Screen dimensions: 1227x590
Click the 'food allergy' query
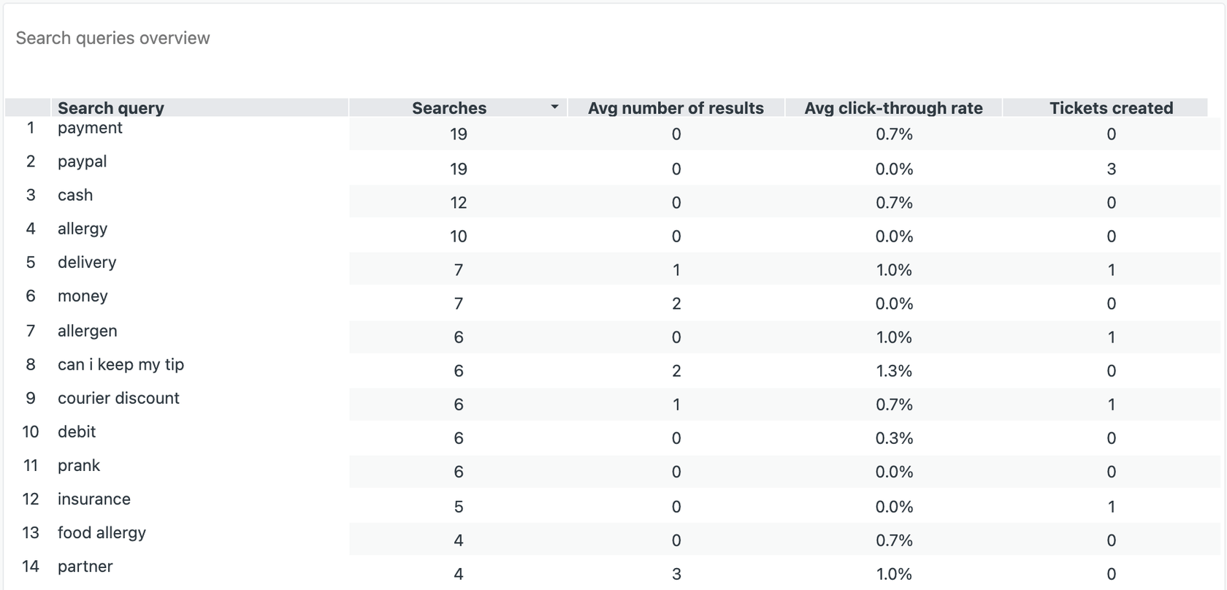coord(102,532)
